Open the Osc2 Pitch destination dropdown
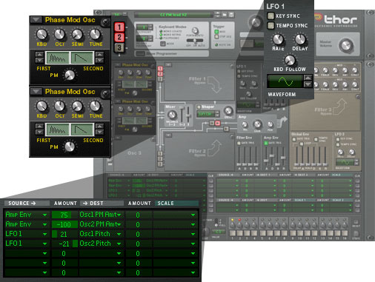375x282 pixels. pos(119,244)
